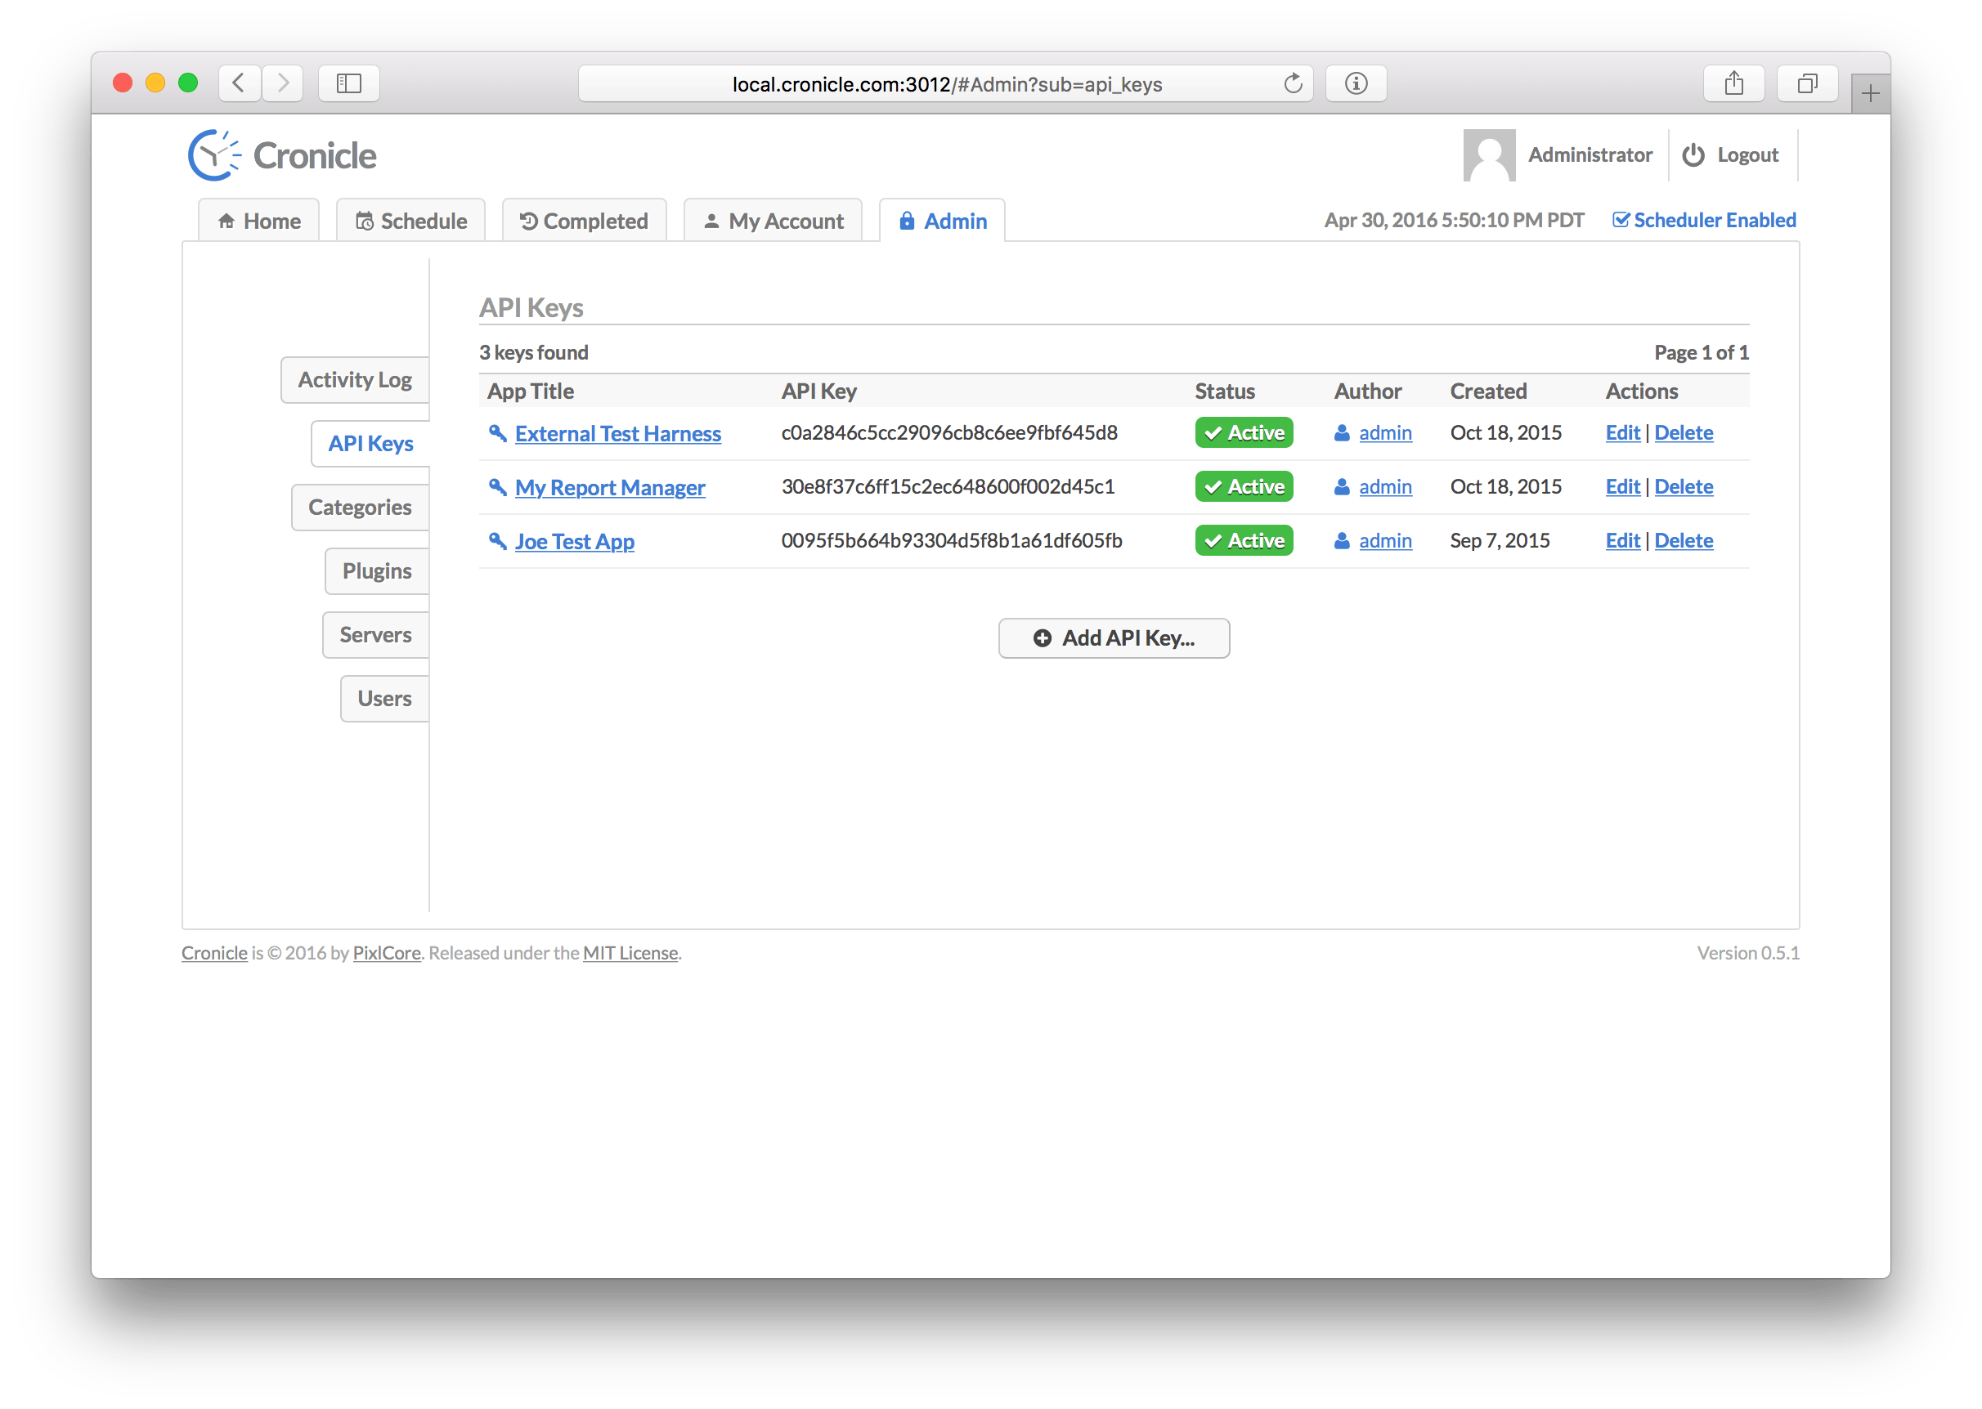Click the user icon beside Joe Test App author
Viewport: 1982px width, 1409px height.
tap(1342, 540)
